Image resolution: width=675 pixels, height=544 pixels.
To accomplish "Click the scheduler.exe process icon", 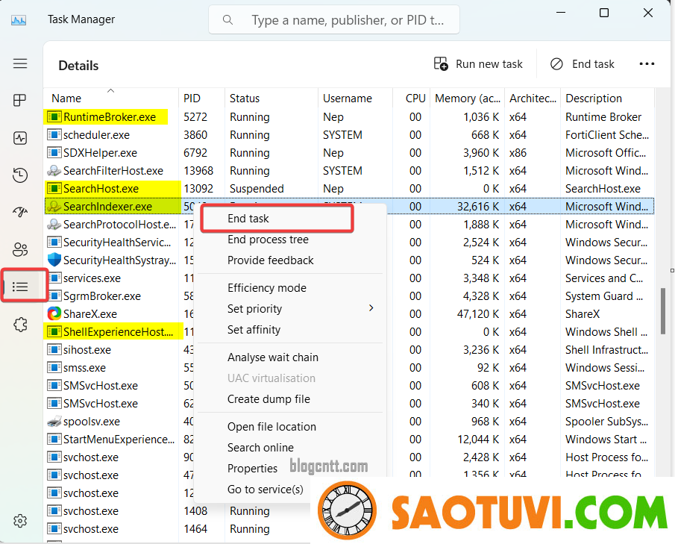I will [54, 135].
